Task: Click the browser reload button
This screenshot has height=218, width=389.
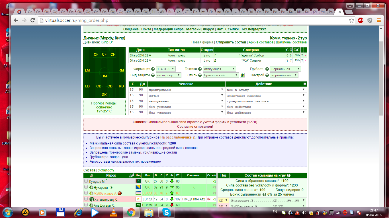Action: pyautogui.click(x=33, y=20)
